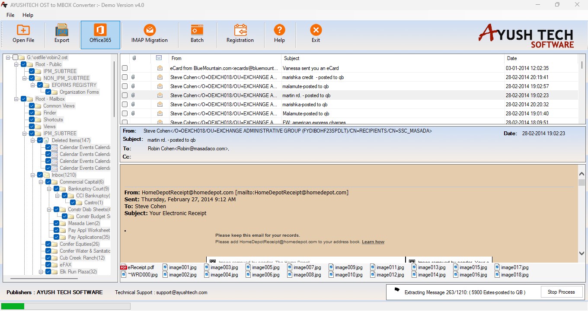Screen dimensions: 588x311
Task: Click paperclip icon on marishka credit row
Action: pyautogui.click(x=133, y=77)
